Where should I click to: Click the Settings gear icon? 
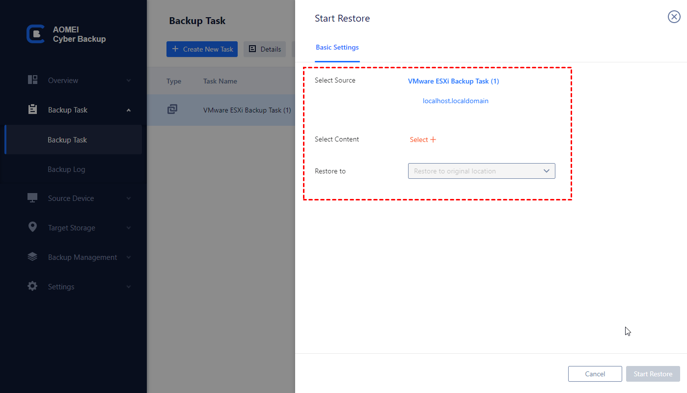point(32,286)
